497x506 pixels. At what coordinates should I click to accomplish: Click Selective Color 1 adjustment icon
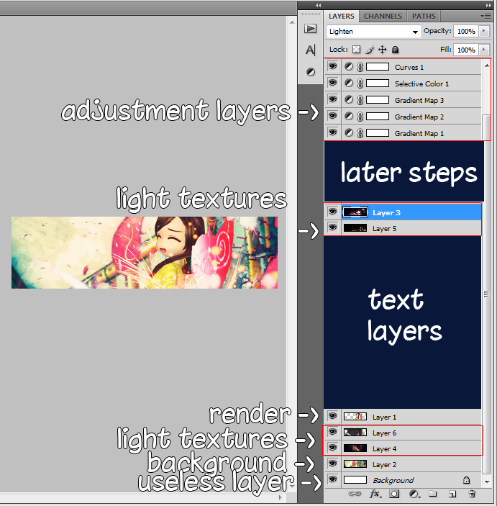coord(349,83)
